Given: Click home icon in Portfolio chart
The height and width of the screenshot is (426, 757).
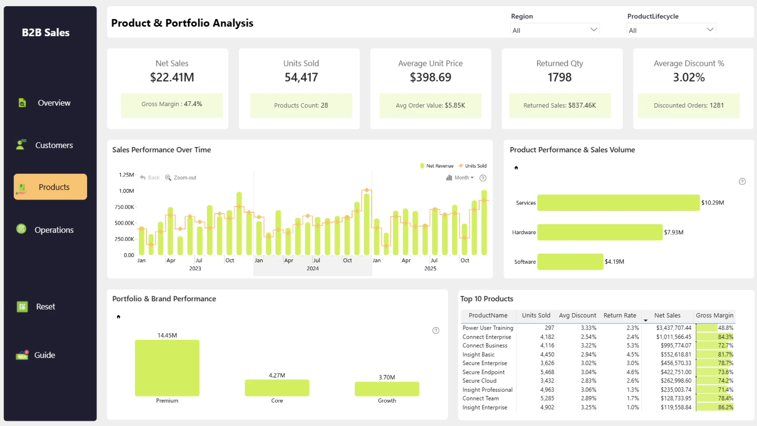Looking at the screenshot, I should (x=118, y=317).
